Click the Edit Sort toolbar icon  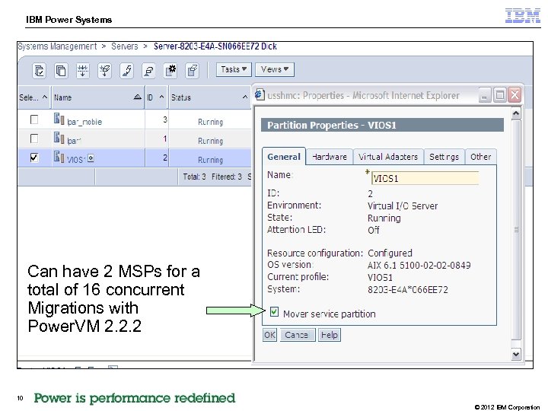[126, 71]
